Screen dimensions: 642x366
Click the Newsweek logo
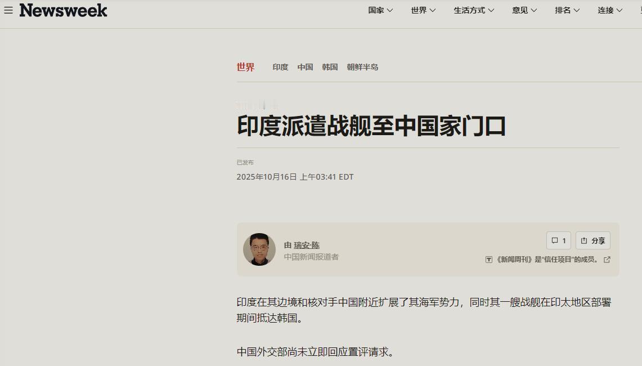63,10
